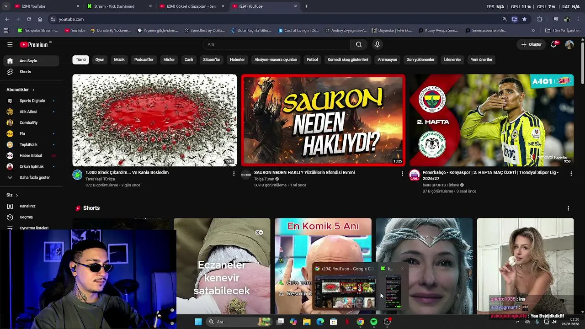Click the search magnifier button

tap(359, 44)
